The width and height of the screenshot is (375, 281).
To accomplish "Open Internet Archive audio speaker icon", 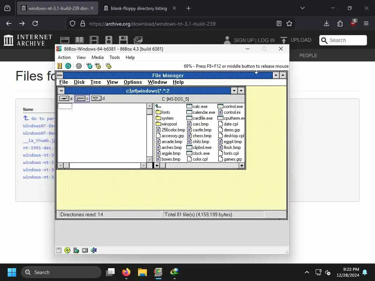I will click(x=108, y=40).
